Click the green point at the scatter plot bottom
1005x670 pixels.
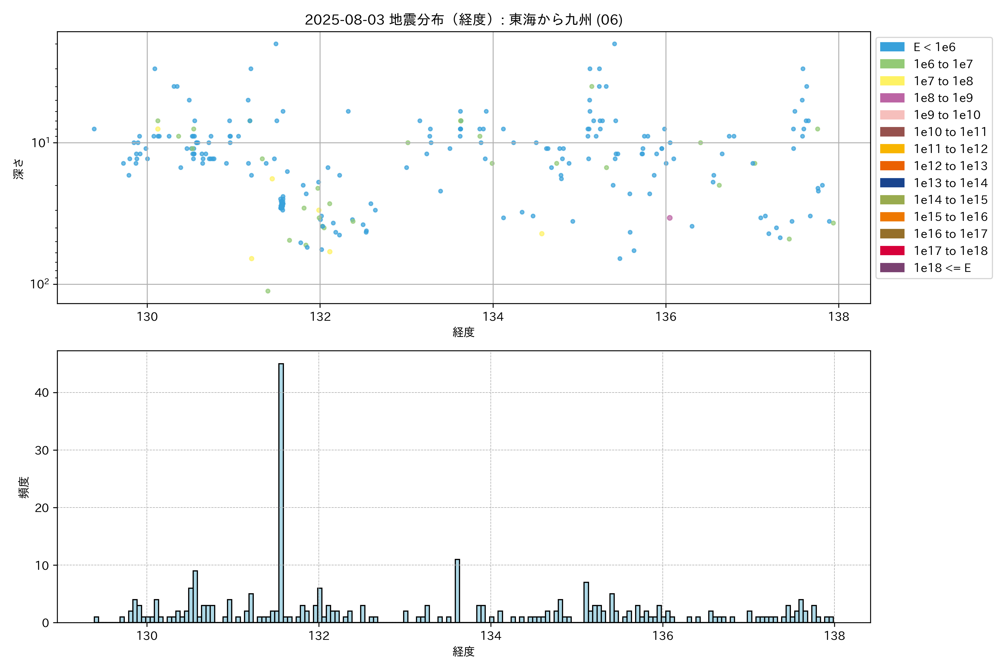268,291
